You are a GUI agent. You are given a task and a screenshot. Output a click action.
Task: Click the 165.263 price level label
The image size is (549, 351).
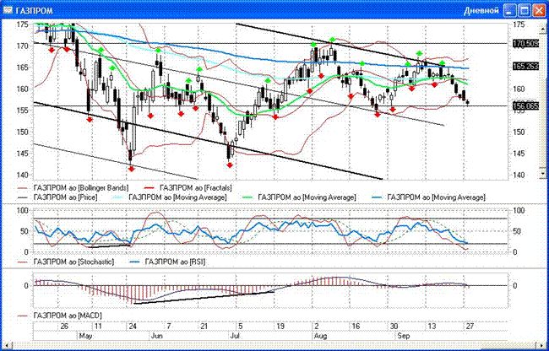[525, 67]
